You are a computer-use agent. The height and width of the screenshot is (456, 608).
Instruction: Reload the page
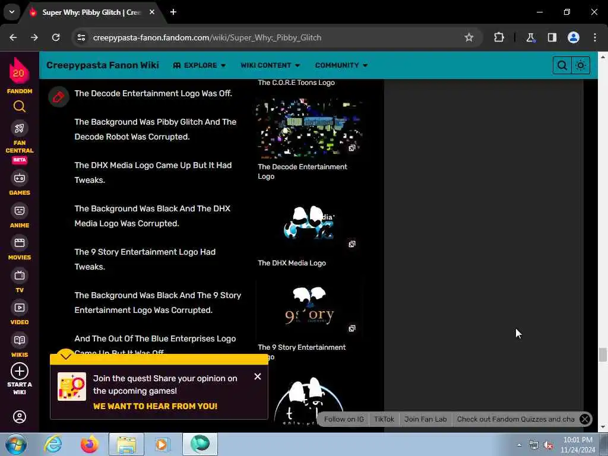click(x=56, y=37)
